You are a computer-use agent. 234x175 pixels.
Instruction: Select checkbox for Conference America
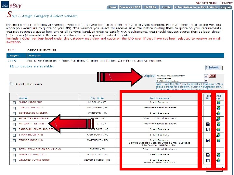[x=14, y=113]
